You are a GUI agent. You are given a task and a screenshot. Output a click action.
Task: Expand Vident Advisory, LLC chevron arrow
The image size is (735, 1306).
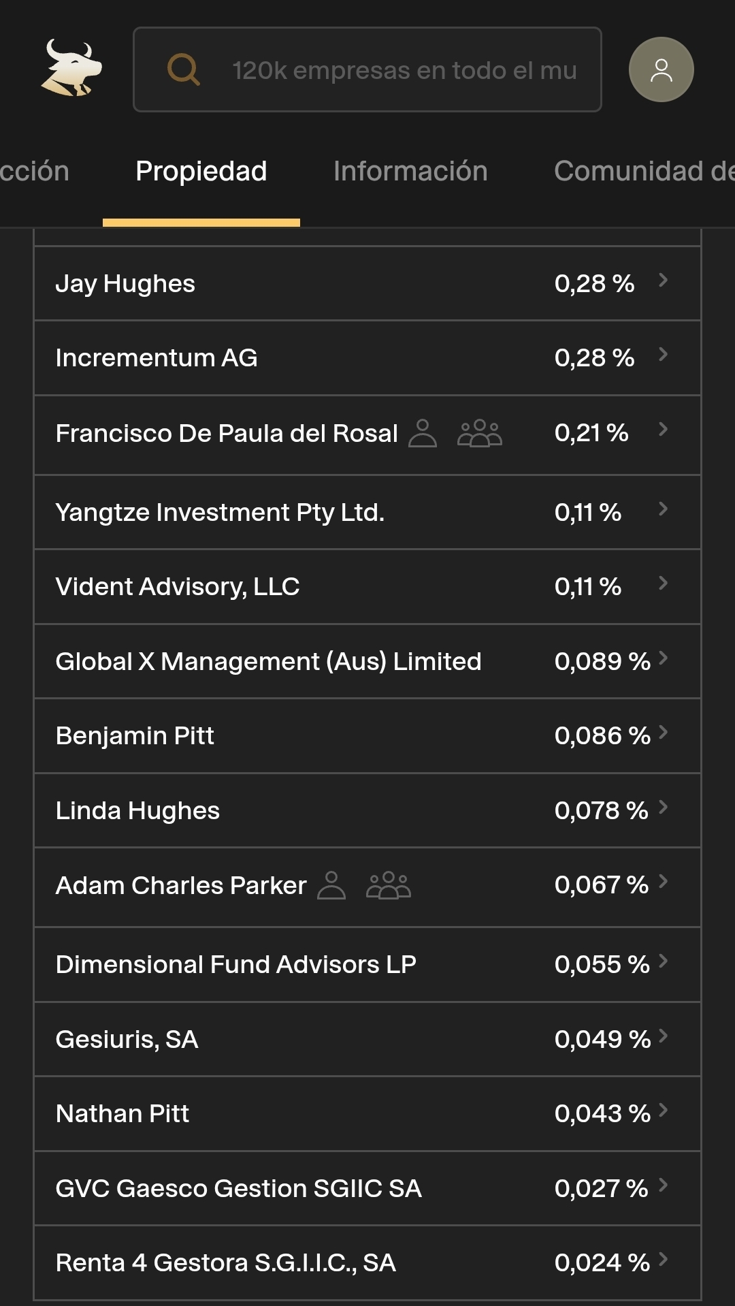pos(663,584)
